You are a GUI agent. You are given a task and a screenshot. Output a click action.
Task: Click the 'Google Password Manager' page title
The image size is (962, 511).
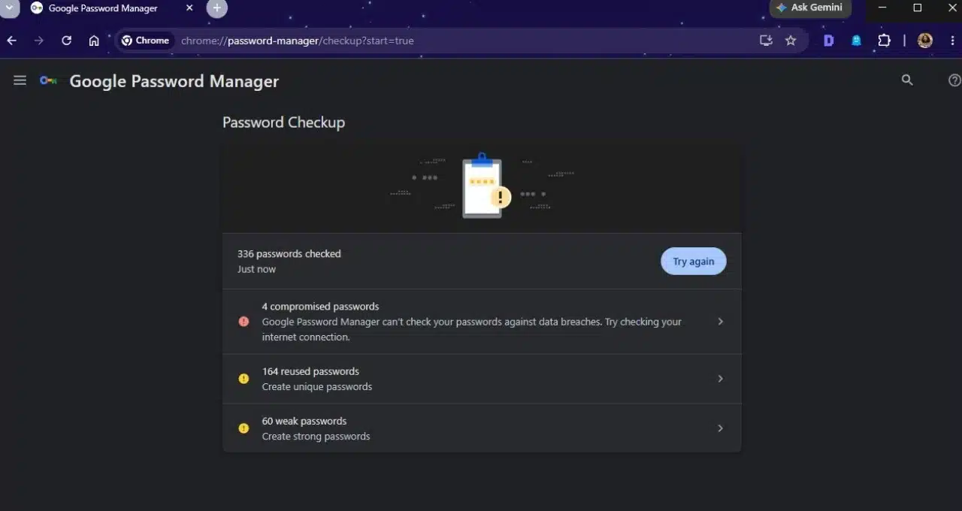(174, 81)
